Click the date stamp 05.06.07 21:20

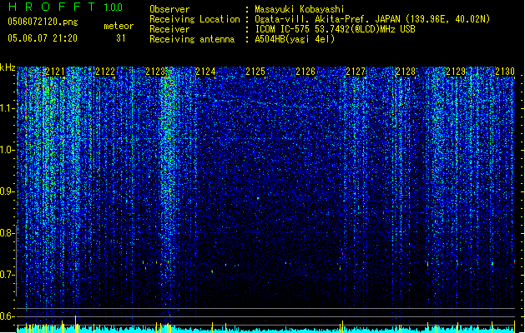pos(43,38)
